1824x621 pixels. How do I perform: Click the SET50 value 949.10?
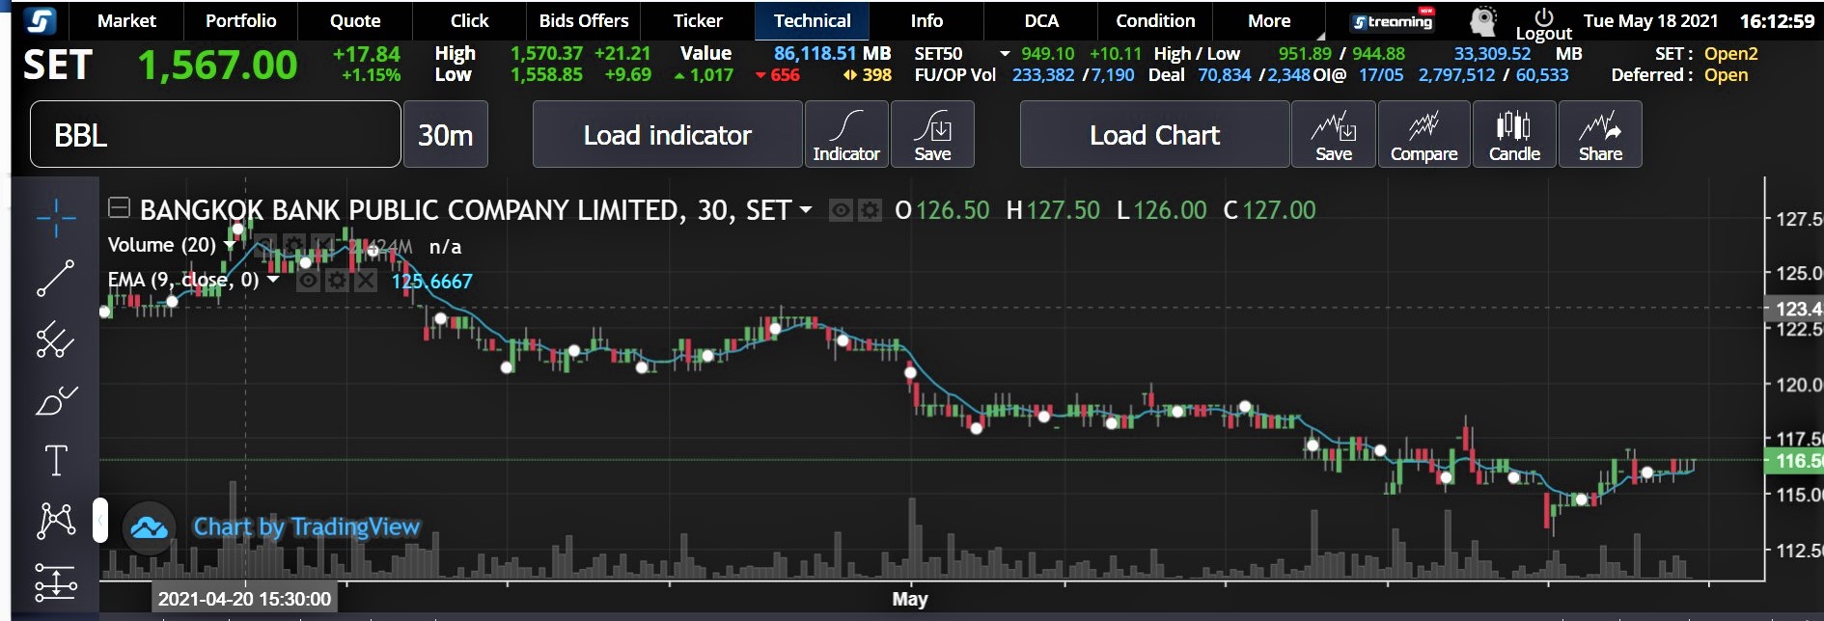pyautogui.click(x=1048, y=54)
